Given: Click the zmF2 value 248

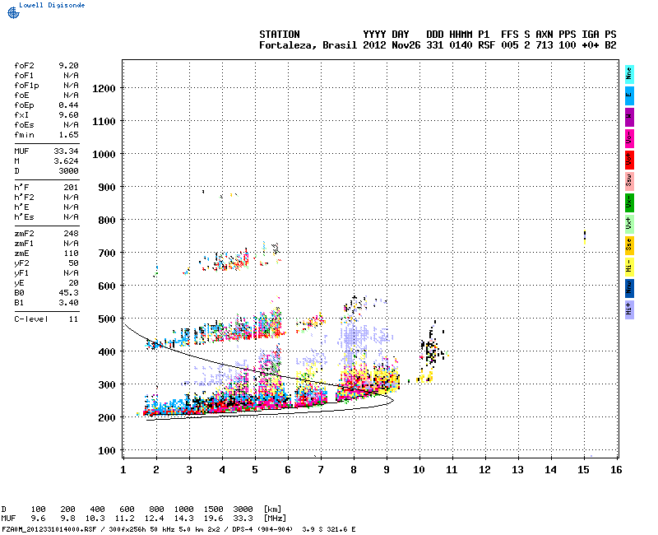Looking at the screenshot, I should coord(71,234).
